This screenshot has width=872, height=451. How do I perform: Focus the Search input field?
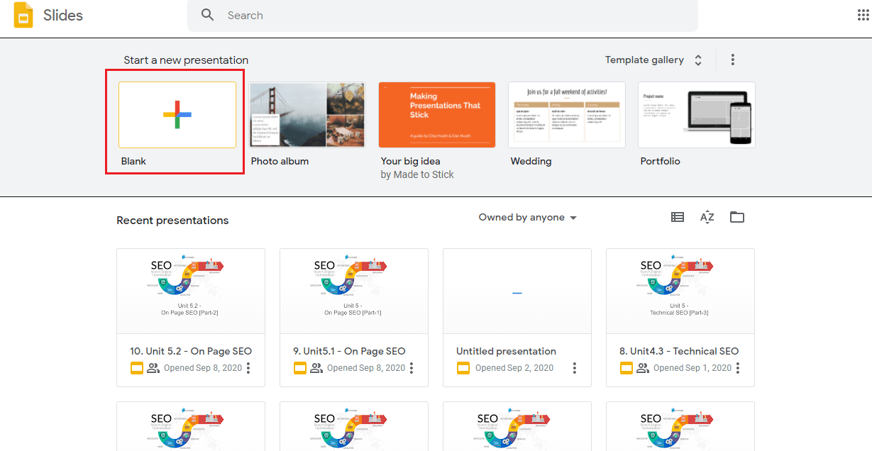pyautogui.click(x=443, y=15)
